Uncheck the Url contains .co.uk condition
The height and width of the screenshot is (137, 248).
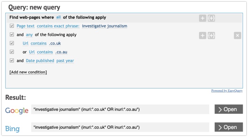tap(12, 43)
